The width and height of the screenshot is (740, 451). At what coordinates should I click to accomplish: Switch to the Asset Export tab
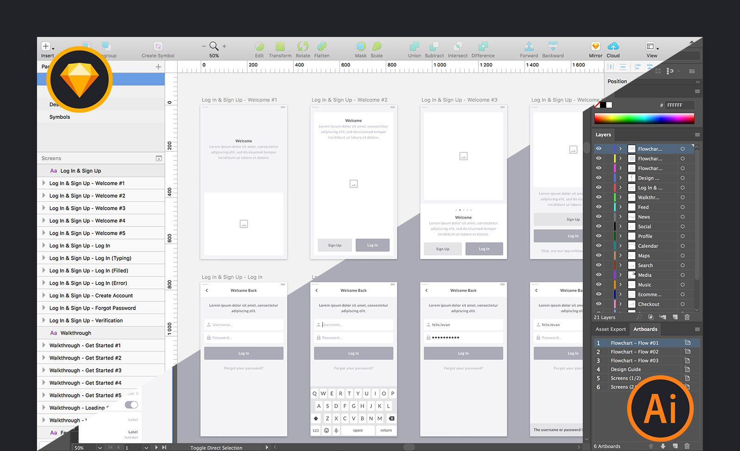[610, 329]
